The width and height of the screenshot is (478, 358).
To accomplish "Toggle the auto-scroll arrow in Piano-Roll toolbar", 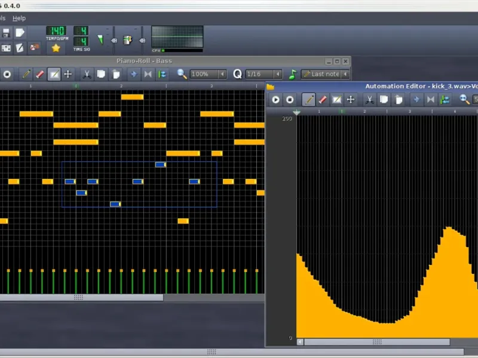I will 133,74.
